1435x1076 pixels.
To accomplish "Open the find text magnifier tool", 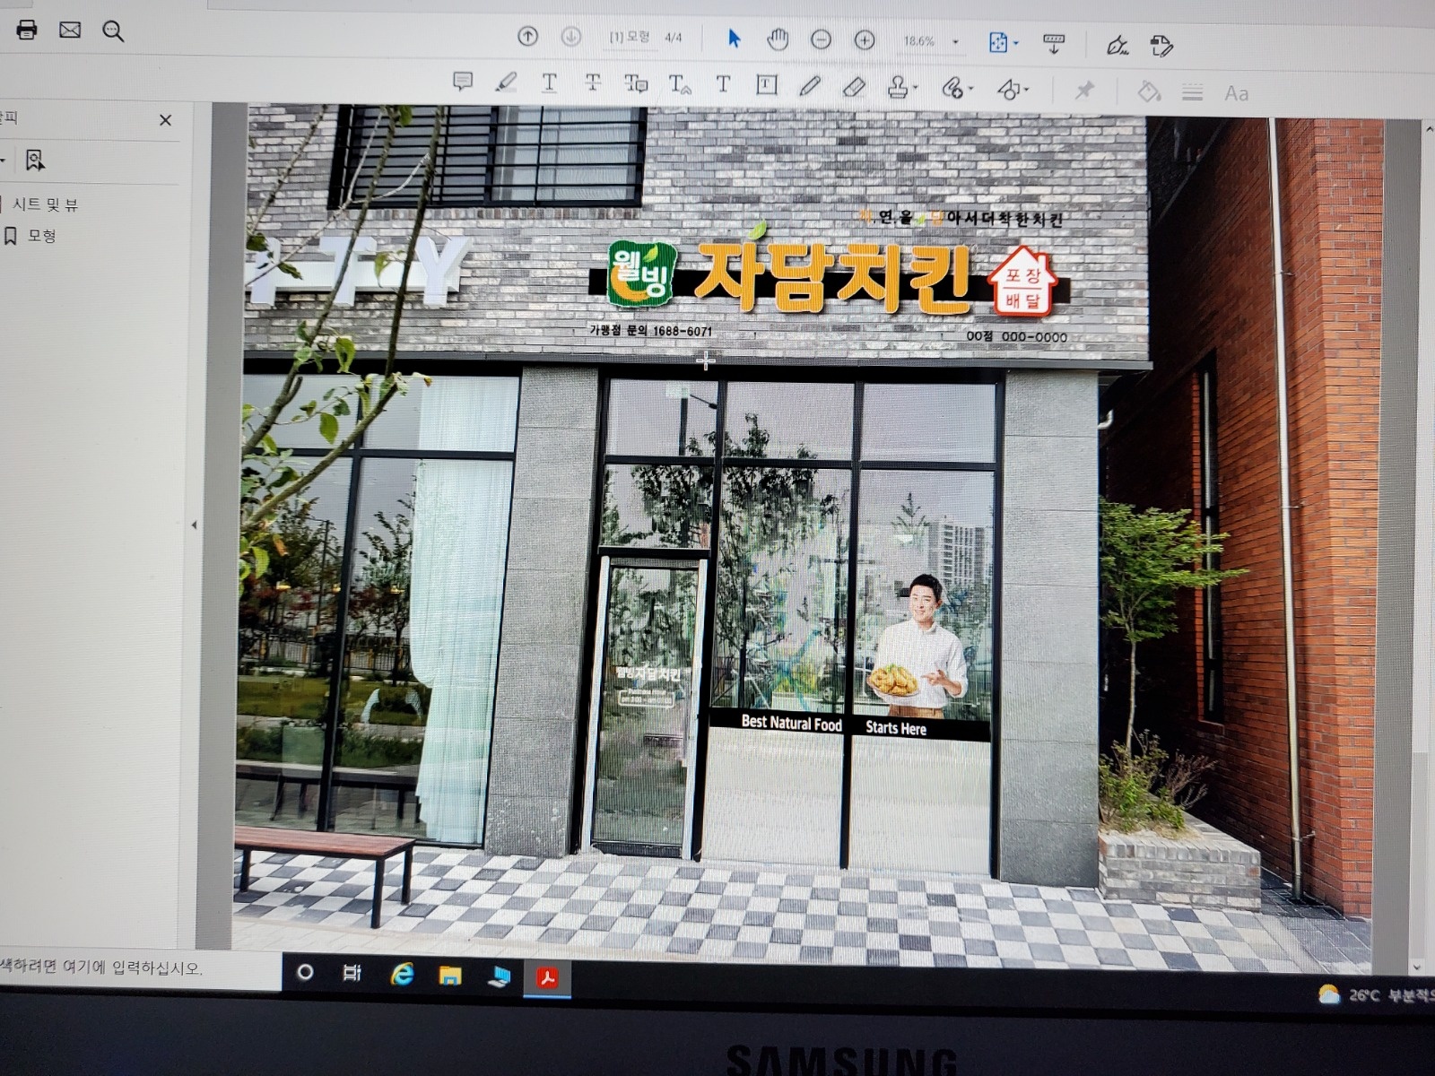I will tap(113, 32).
